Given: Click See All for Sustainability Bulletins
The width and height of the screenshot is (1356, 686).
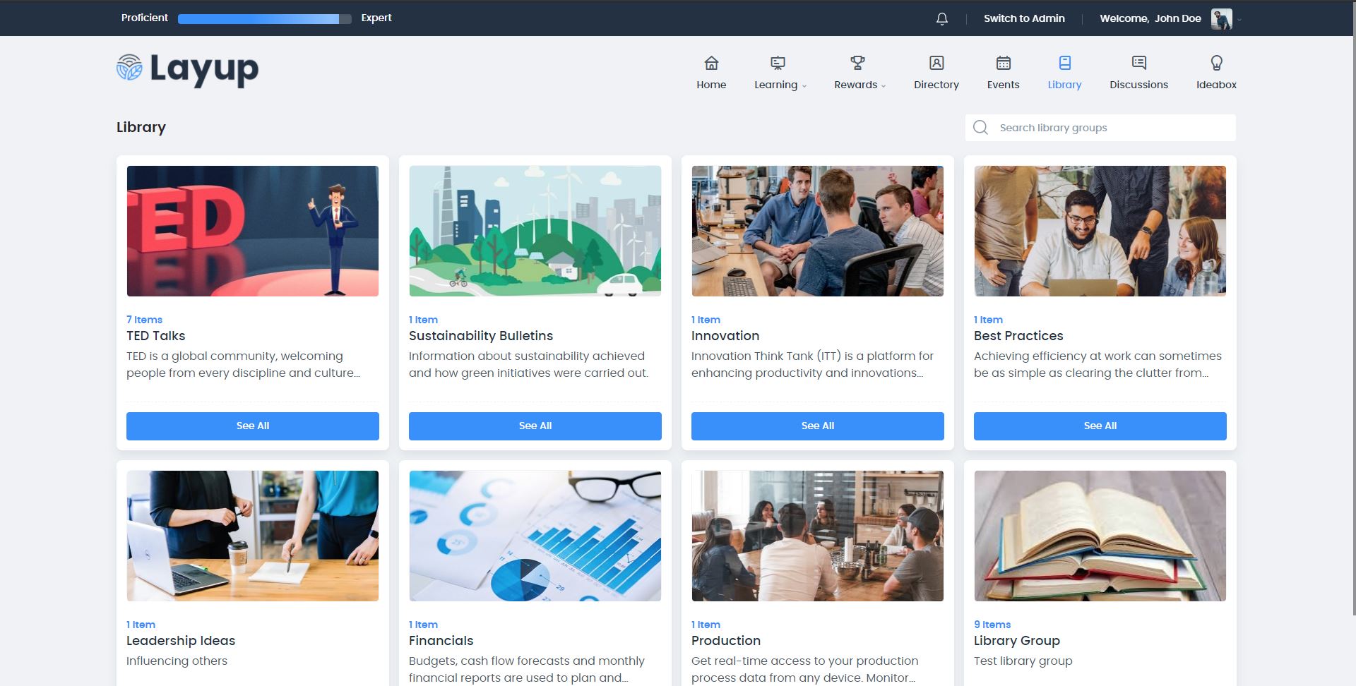Looking at the screenshot, I should coord(535,426).
